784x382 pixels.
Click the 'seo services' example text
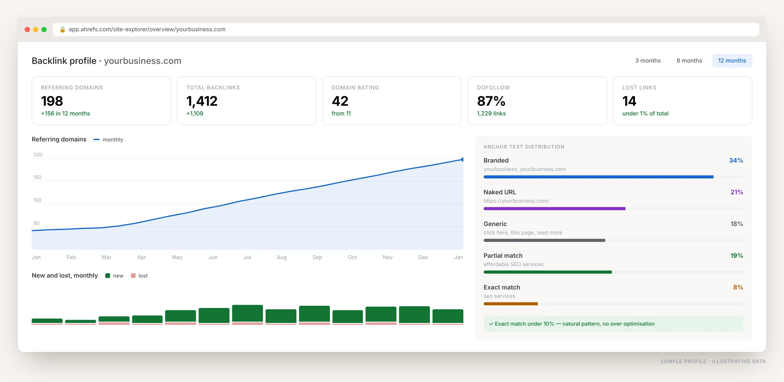coord(499,296)
